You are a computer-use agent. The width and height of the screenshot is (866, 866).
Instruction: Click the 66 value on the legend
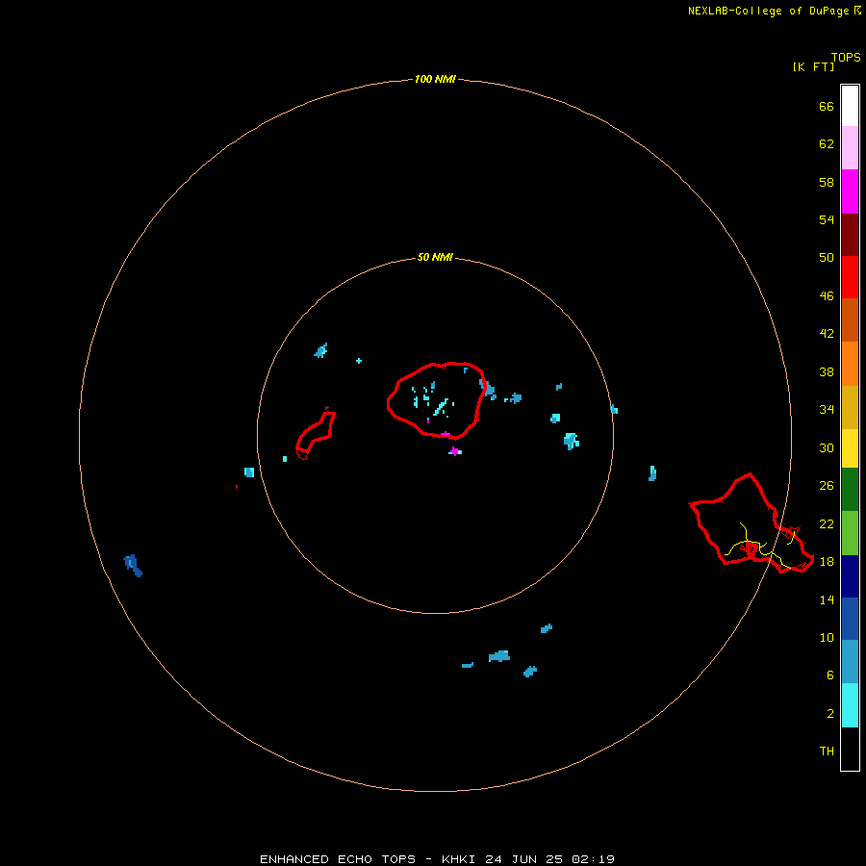click(x=827, y=106)
